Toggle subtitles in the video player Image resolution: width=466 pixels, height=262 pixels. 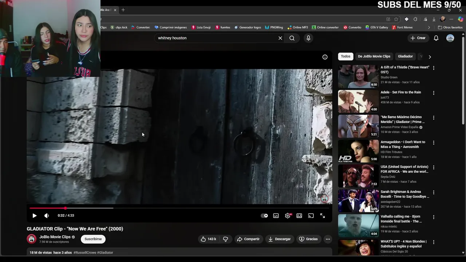click(276, 215)
